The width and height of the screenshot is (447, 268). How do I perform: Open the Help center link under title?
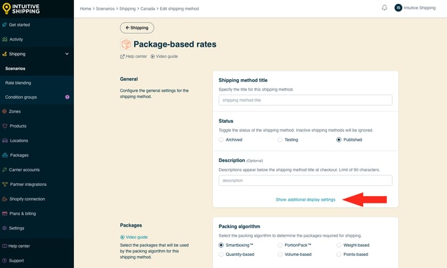pos(136,57)
